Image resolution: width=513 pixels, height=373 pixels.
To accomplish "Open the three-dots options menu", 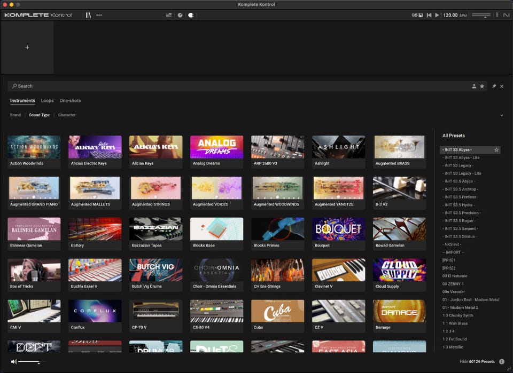I will [99, 15].
